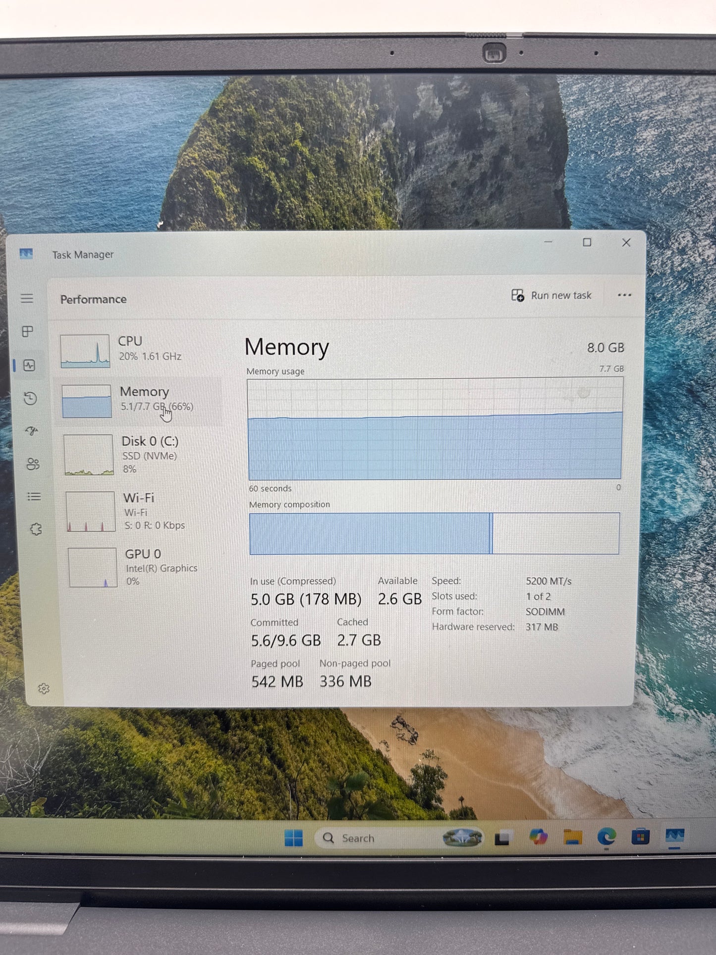Click the '542 MB' paged pool value
This screenshot has width=716, height=955.
click(277, 682)
